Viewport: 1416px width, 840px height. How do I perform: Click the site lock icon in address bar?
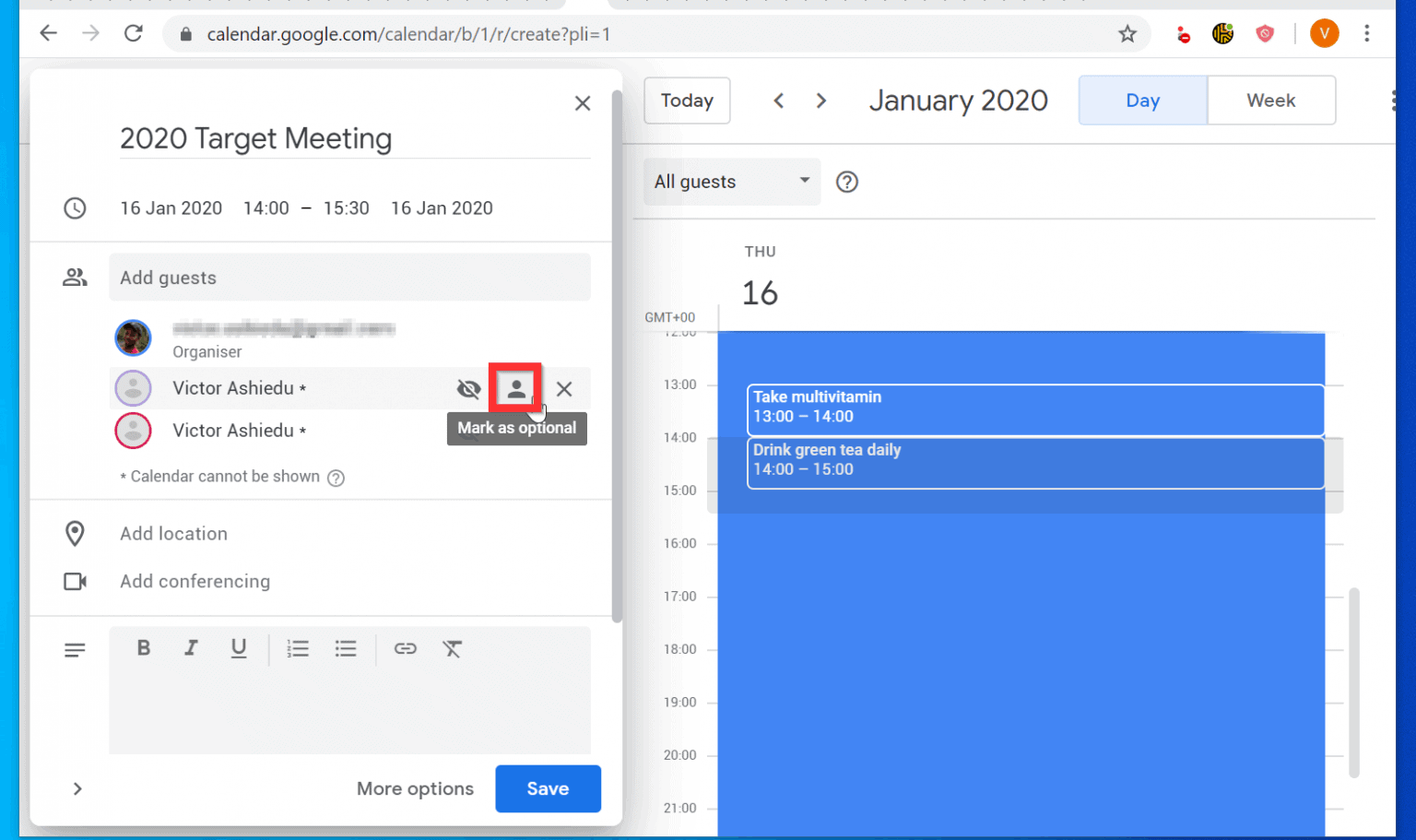[186, 34]
